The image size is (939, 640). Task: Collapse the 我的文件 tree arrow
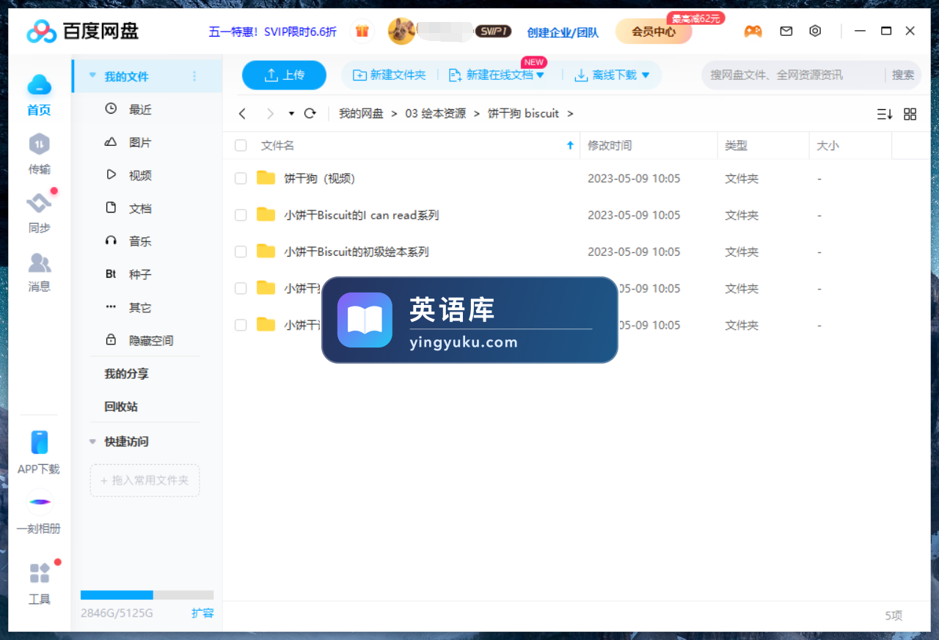pyautogui.click(x=92, y=76)
